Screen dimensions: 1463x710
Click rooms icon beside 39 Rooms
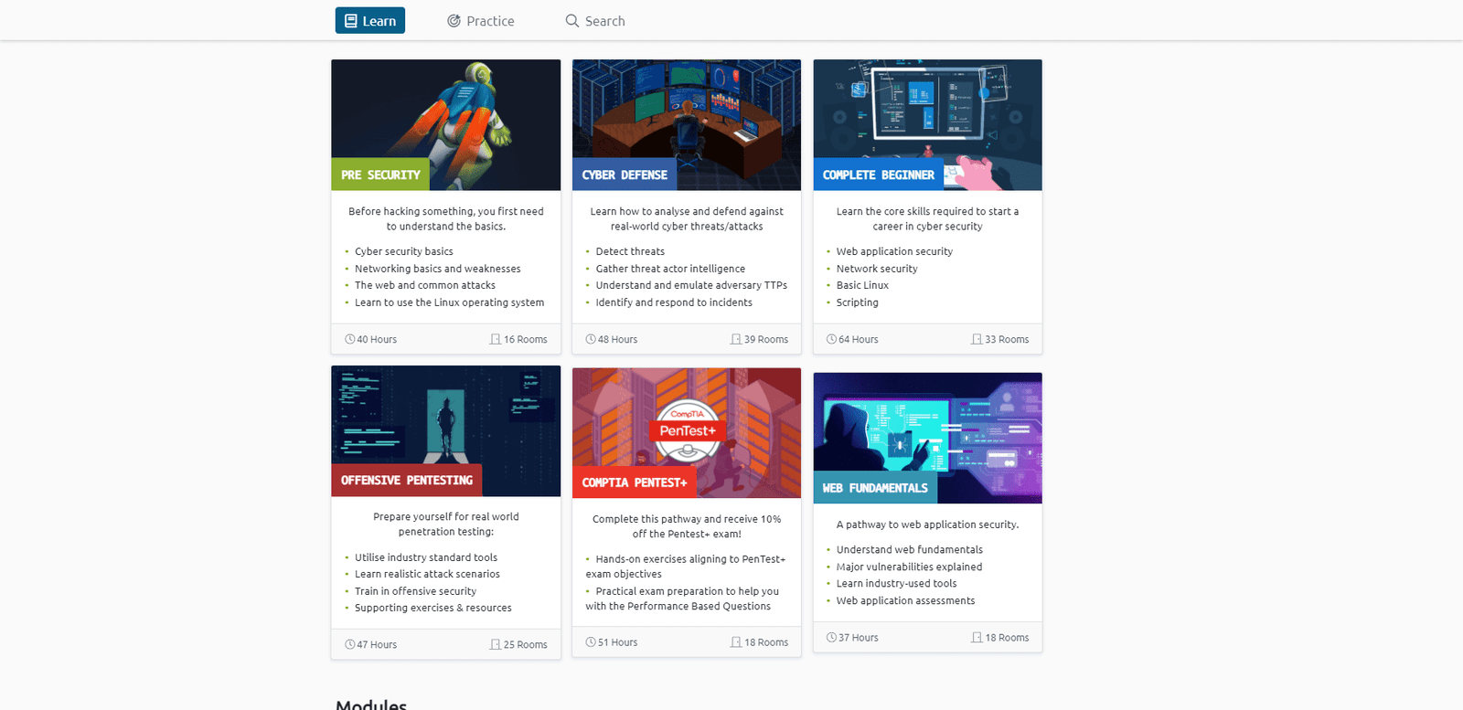pos(736,339)
